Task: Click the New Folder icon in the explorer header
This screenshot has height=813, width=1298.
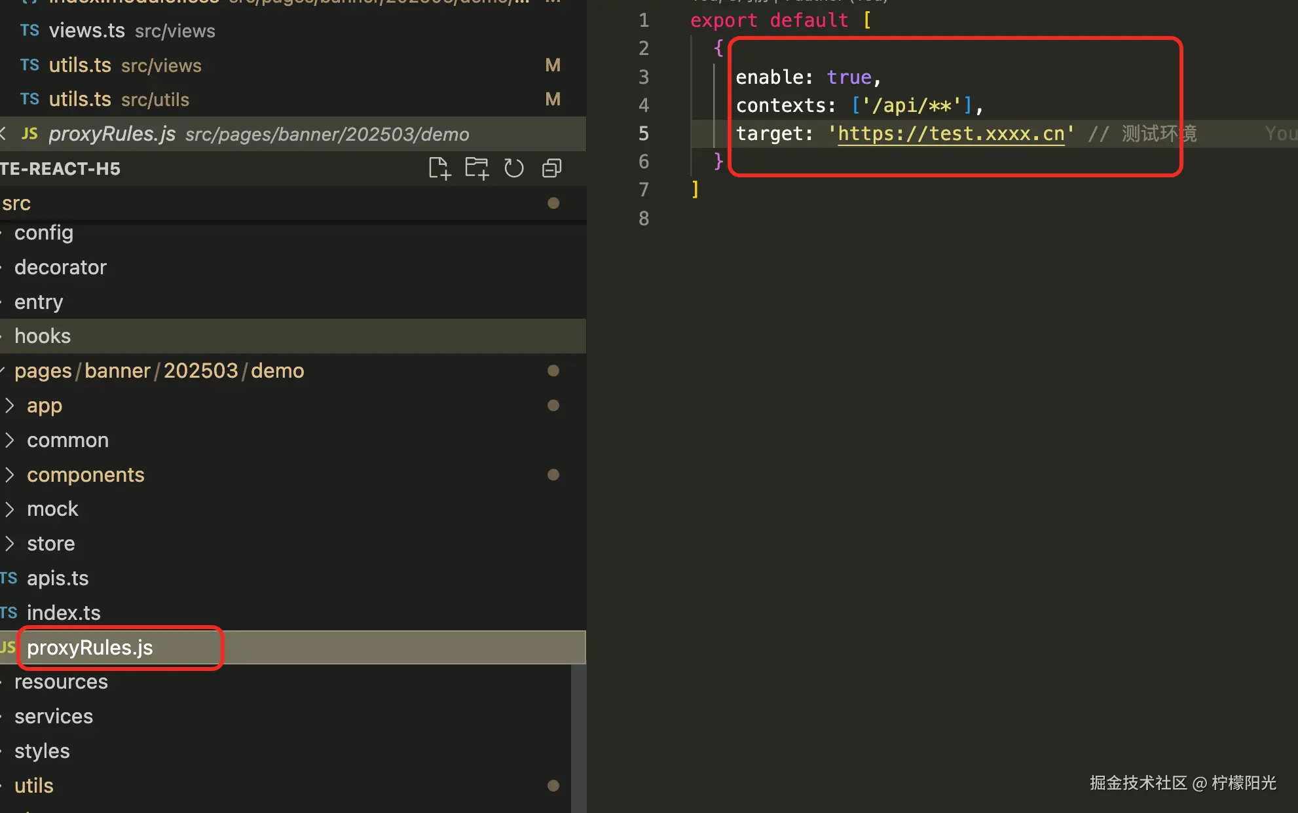Action: click(x=477, y=169)
